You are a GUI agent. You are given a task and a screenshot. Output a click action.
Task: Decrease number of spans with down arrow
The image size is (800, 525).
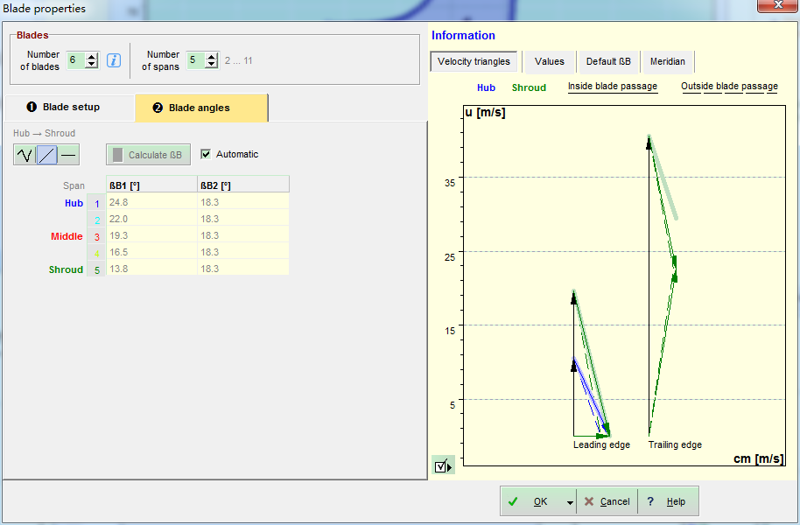pyautogui.click(x=211, y=64)
